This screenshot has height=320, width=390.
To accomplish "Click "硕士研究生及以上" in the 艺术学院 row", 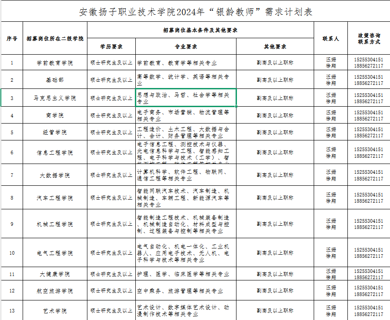I will click(111, 311).
